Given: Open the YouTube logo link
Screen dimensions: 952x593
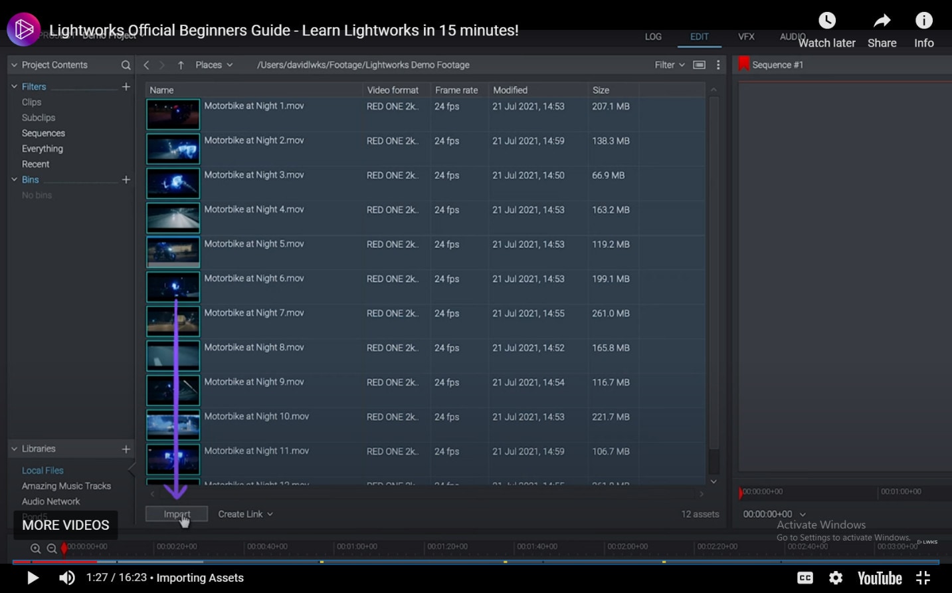Looking at the screenshot, I should pyautogui.click(x=880, y=578).
